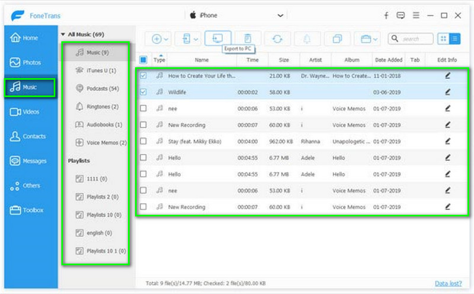Expand the Add button dropdown arrow

(x=166, y=39)
